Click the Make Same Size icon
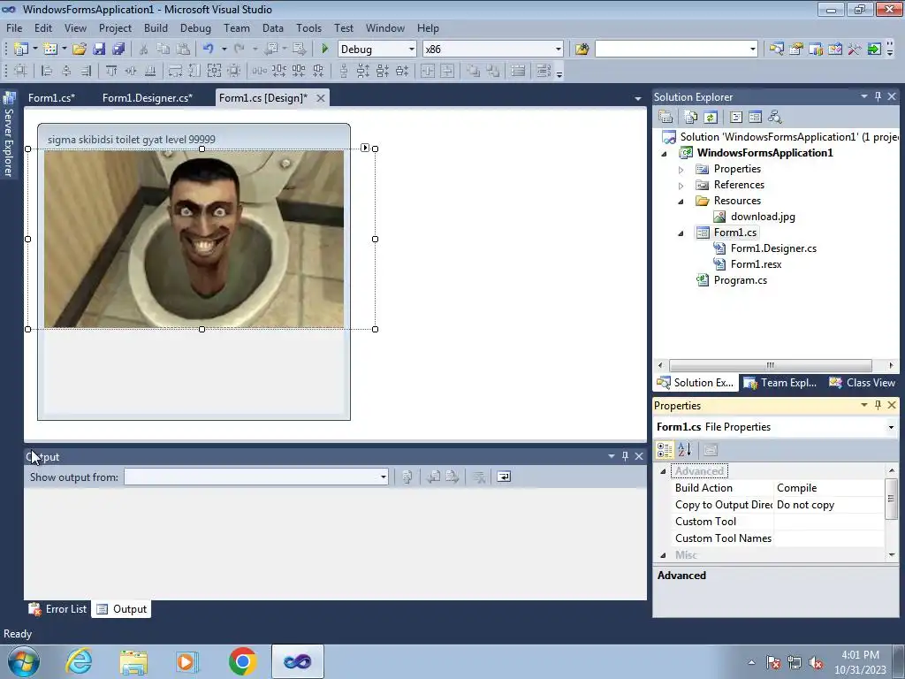905x679 pixels. 214,71
